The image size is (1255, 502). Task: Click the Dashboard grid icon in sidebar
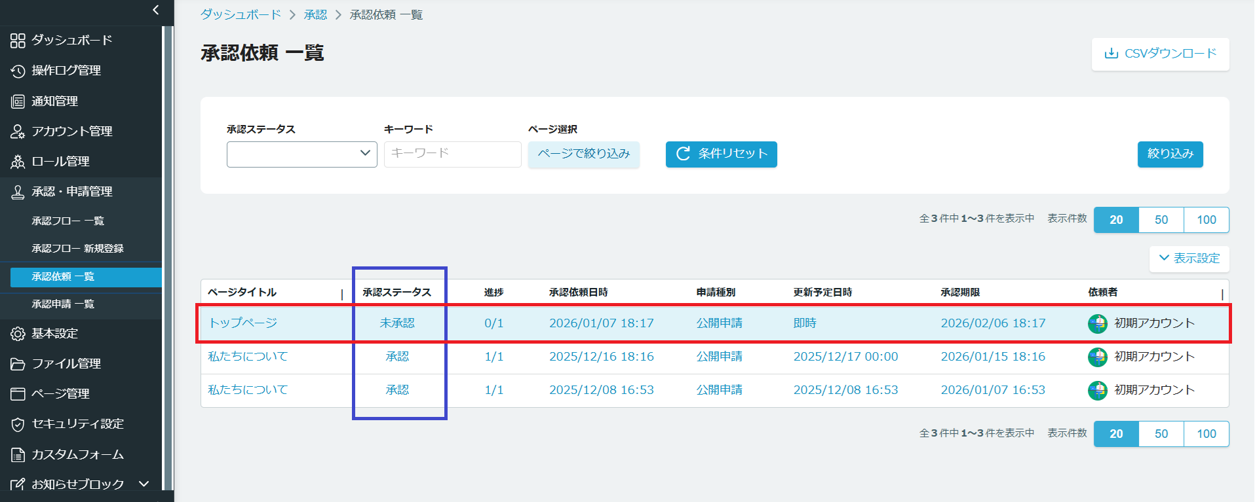[x=18, y=41]
